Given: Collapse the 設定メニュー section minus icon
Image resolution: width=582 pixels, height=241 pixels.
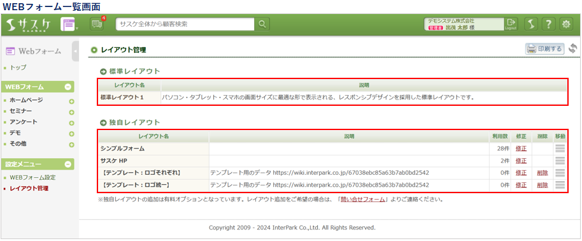Looking at the screenshot, I should [x=68, y=164].
